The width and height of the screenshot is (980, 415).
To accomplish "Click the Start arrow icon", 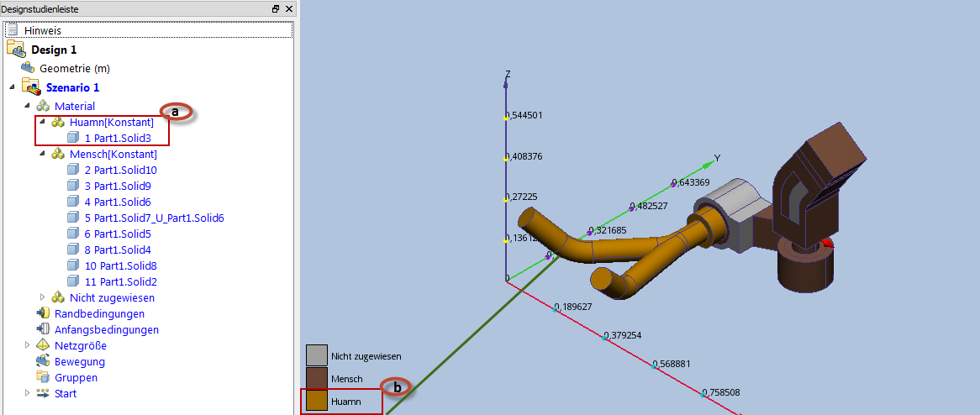I will pos(43,394).
